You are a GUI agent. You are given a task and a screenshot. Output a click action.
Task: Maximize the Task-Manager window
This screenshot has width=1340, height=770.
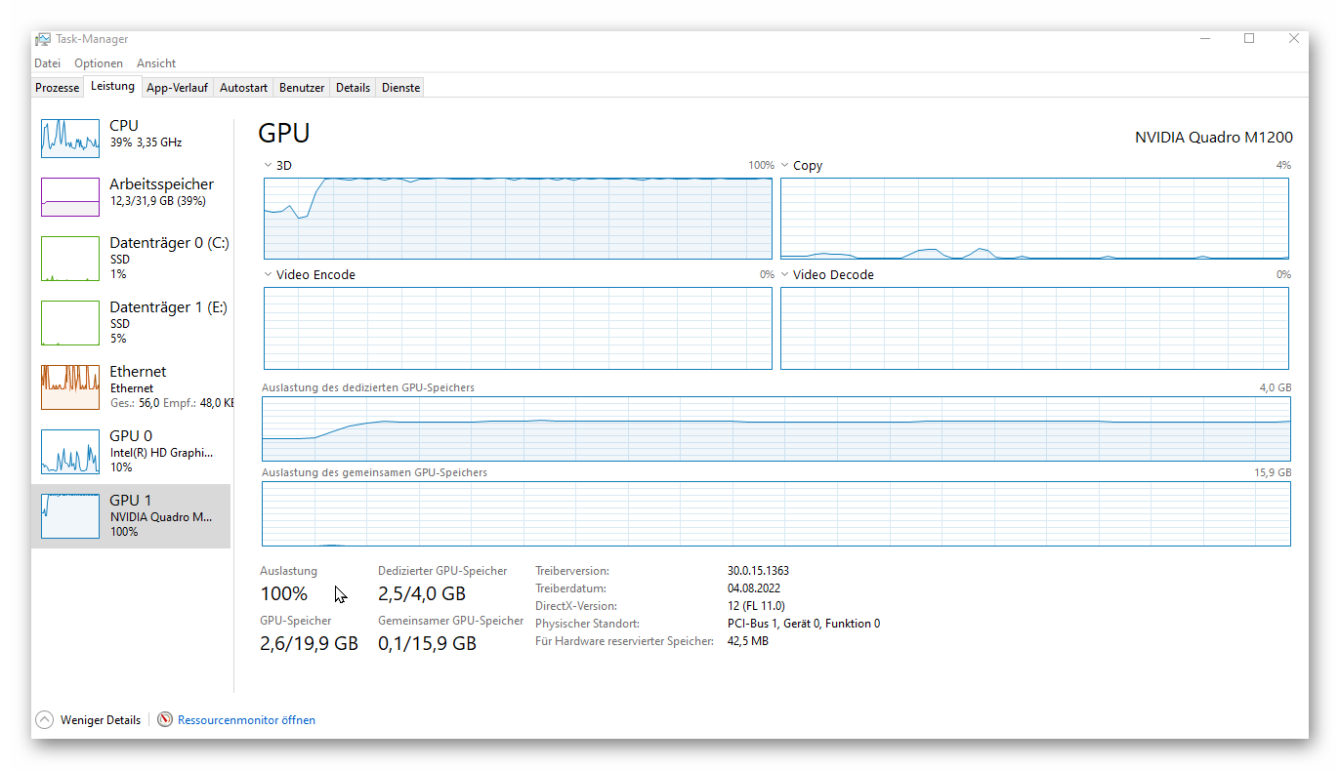(1249, 39)
